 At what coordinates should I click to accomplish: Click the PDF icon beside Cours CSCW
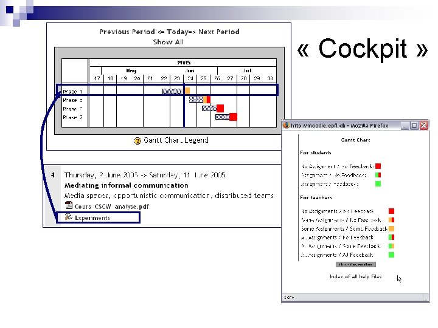coord(69,205)
